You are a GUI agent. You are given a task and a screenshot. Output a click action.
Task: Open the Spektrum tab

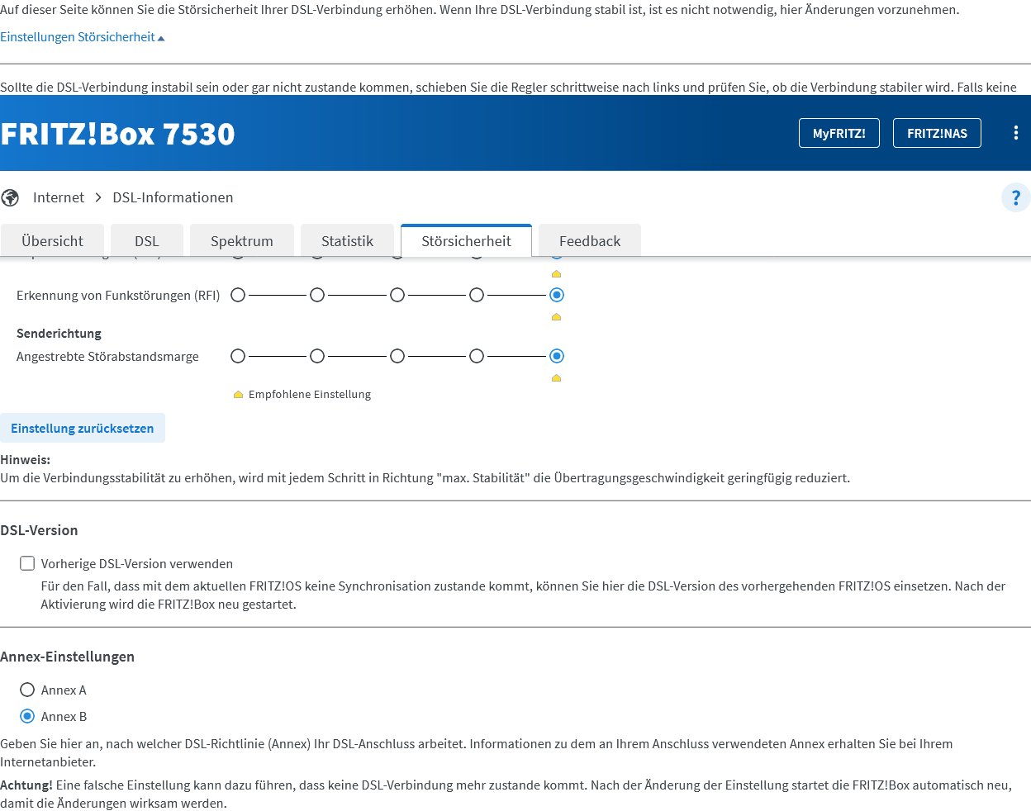242,240
